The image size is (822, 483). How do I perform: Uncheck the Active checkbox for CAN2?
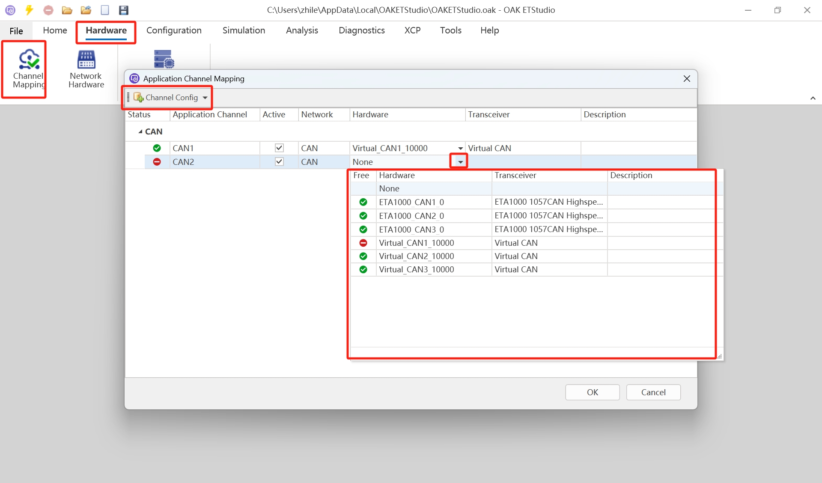pyautogui.click(x=279, y=161)
